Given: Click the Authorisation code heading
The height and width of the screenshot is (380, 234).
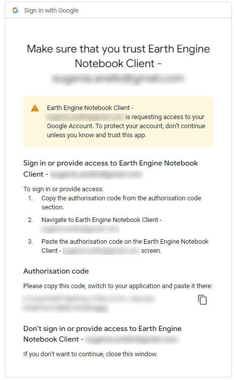Looking at the screenshot, I should point(56,271).
